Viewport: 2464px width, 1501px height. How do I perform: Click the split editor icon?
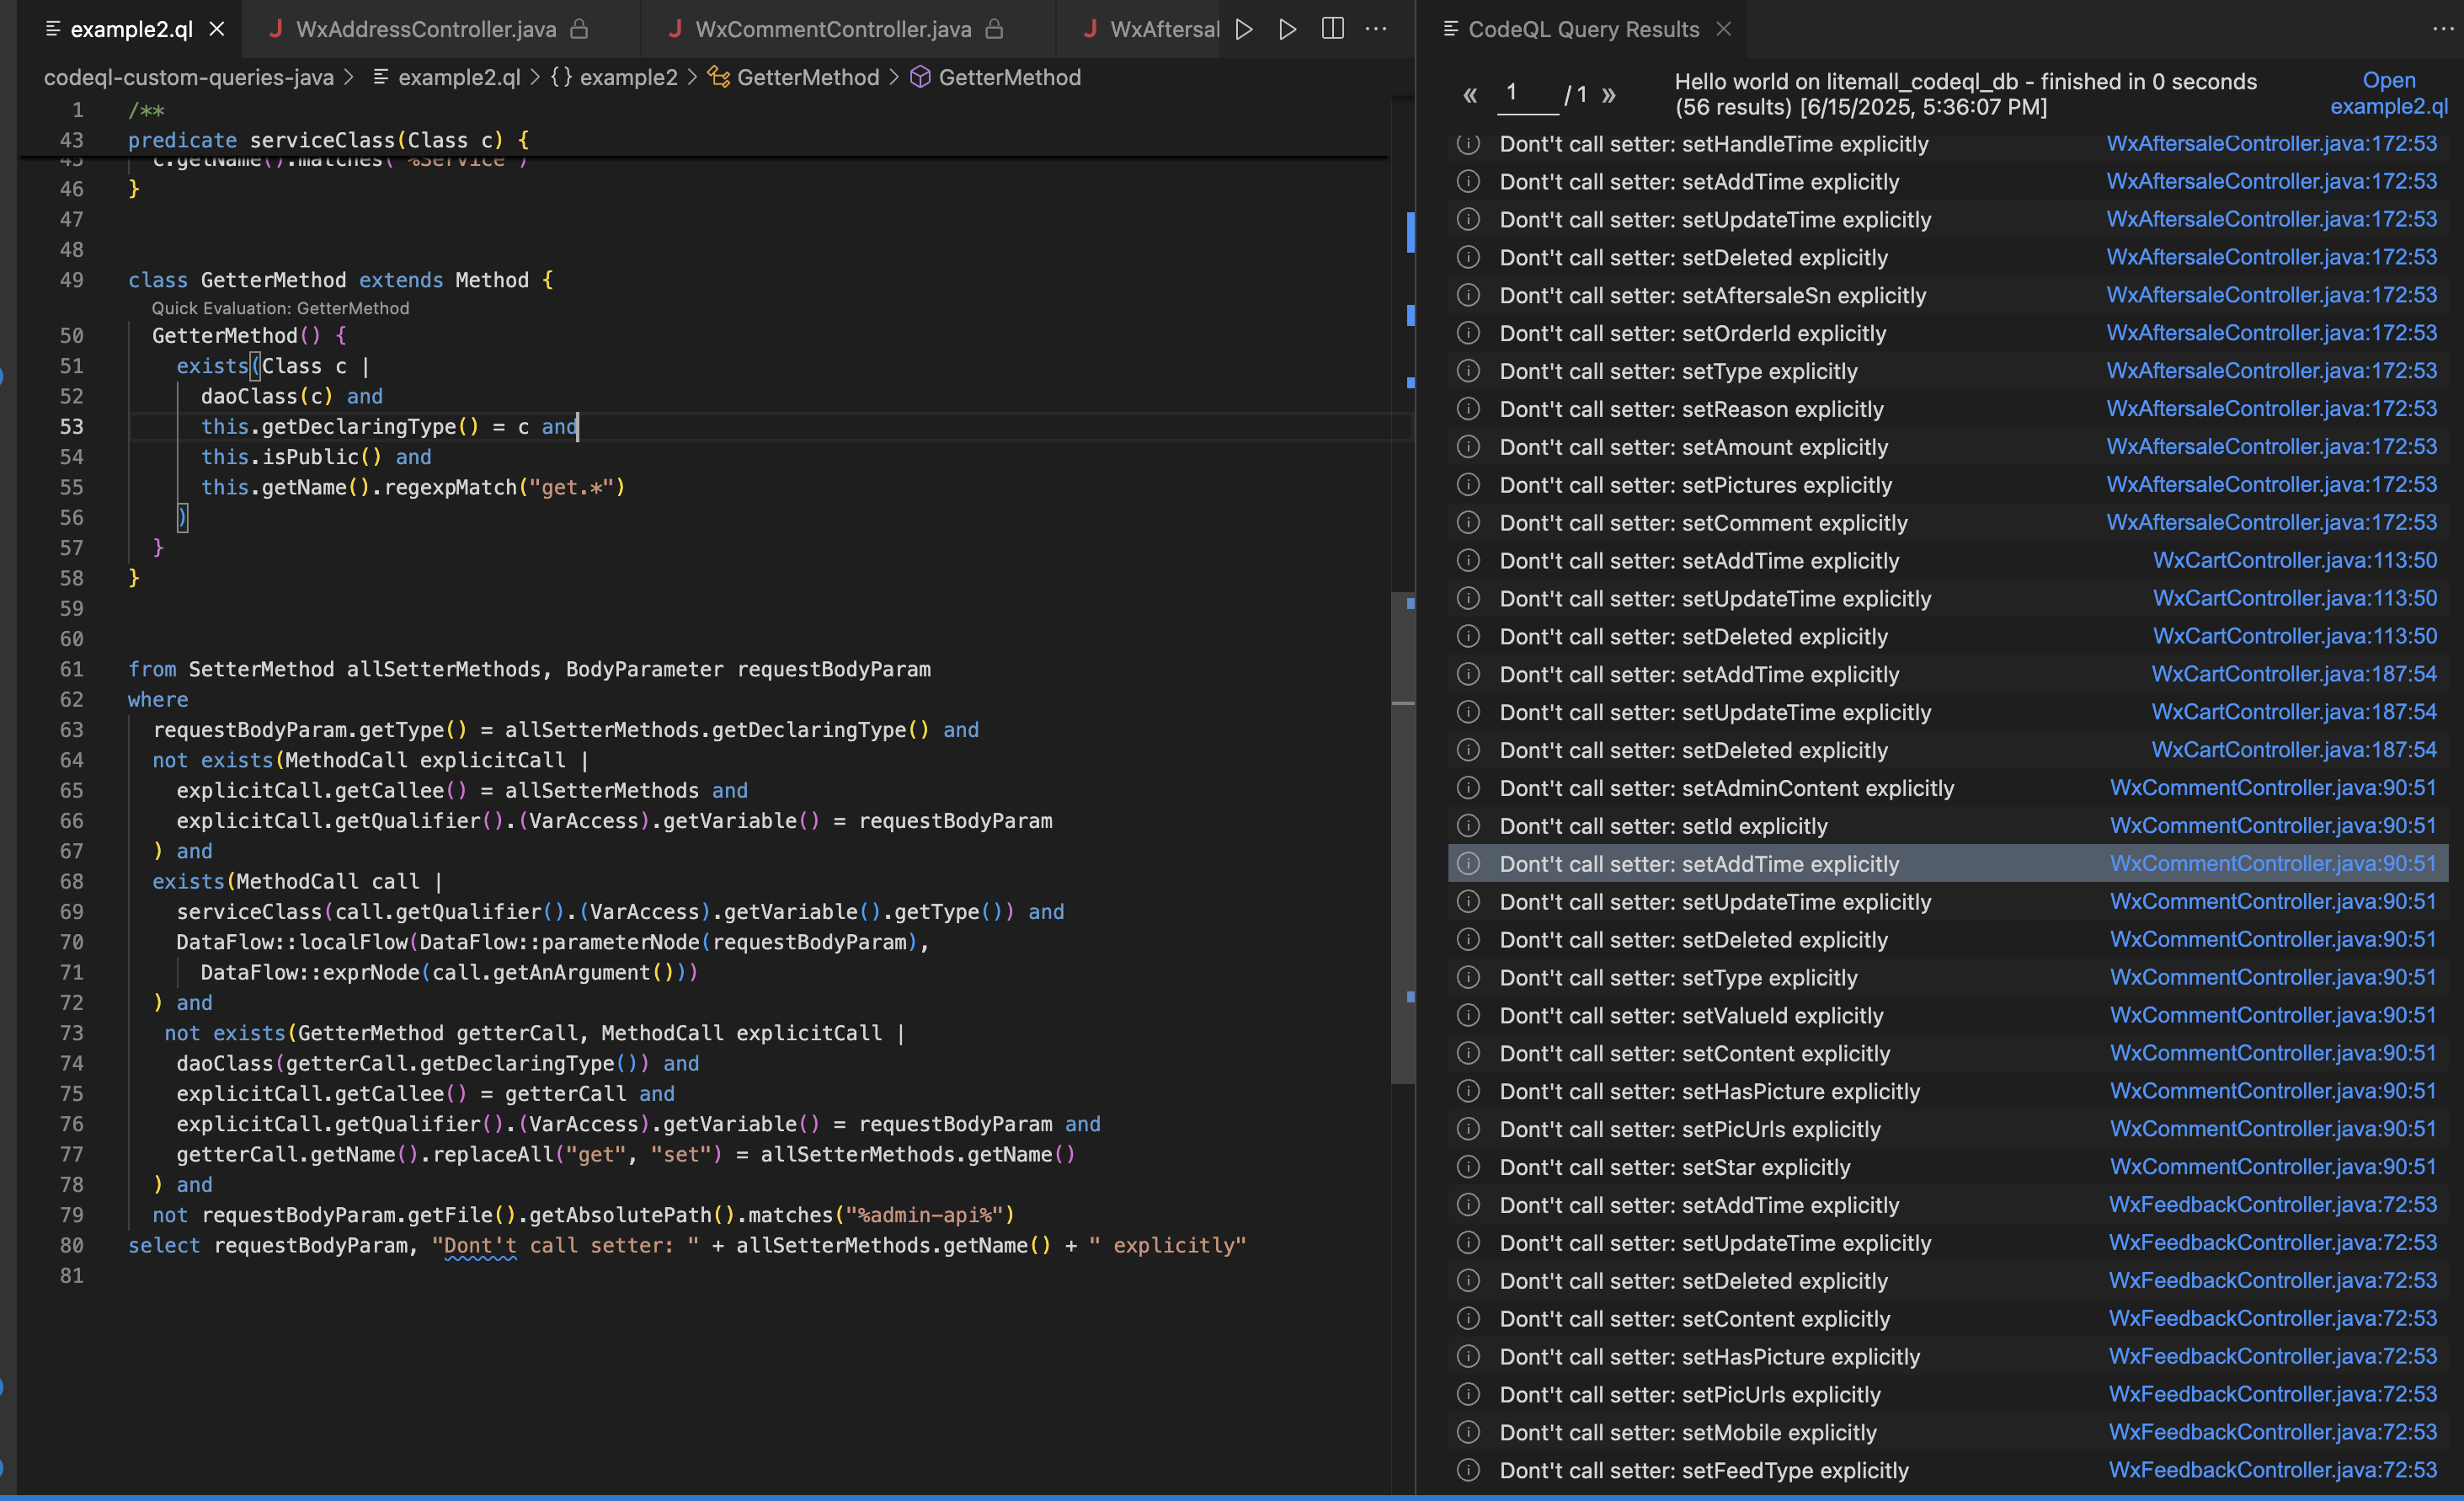(x=1332, y=29)
